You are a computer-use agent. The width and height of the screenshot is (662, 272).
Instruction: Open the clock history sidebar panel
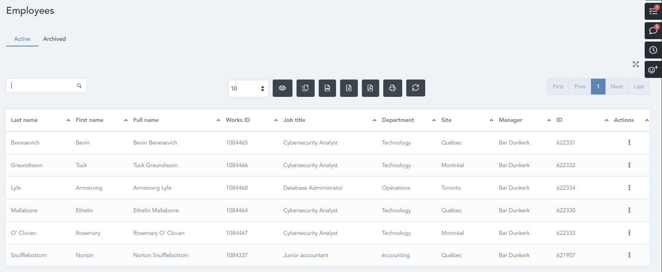point(653,50)
